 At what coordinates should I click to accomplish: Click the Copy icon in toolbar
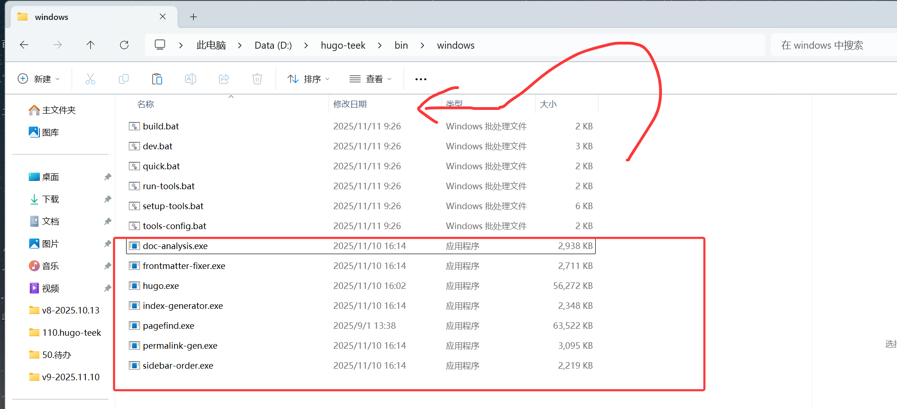point(124,79)
